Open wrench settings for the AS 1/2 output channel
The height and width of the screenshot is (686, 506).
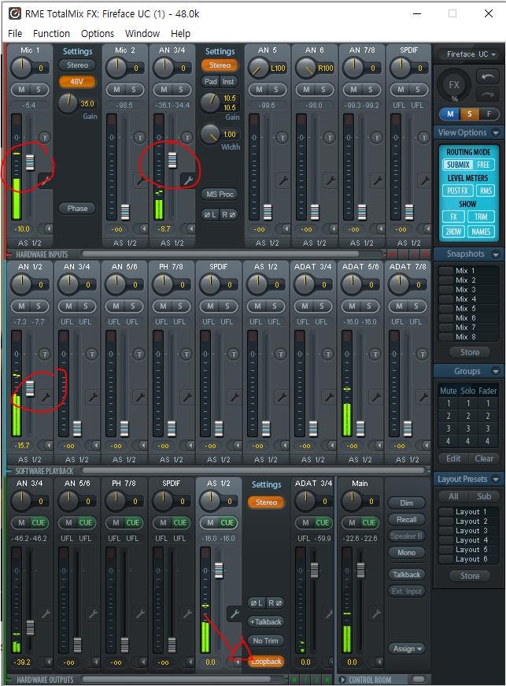coord(235,614)
